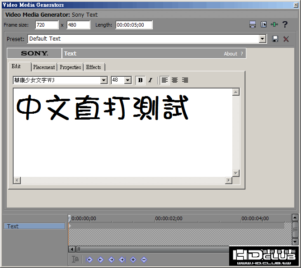Click the Match Event Length icon
This screenshot has height=268, width=301.
point(253,24)
